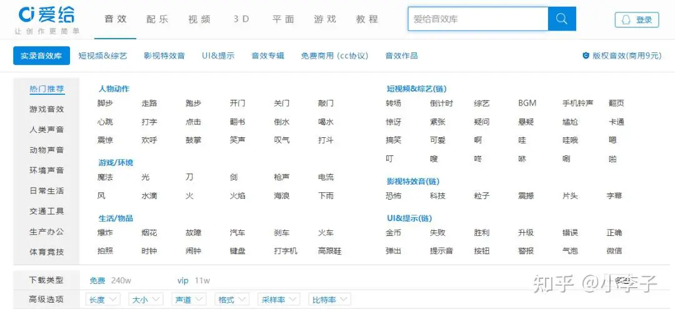The image size is (675, 312).
Task: Select 热门推荐 in the sidebar
Action: [x=47, y=89]
